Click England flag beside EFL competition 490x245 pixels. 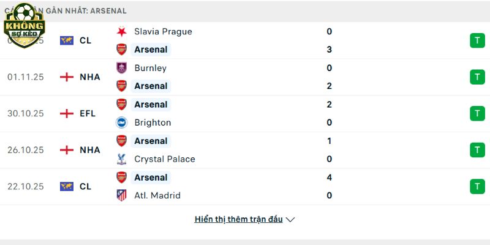click(67, 113)
